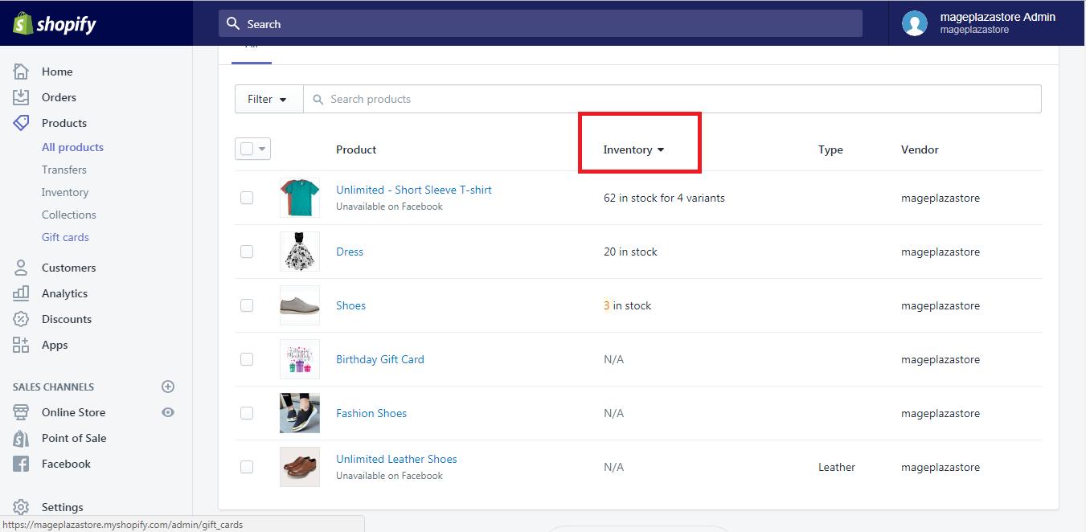Click '62 in stock for 4 variants' text

point(664,198)
